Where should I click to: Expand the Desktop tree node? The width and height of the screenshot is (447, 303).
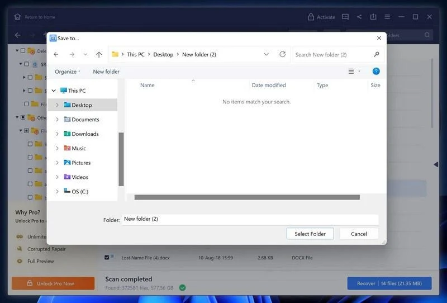[x=57, y=105]
